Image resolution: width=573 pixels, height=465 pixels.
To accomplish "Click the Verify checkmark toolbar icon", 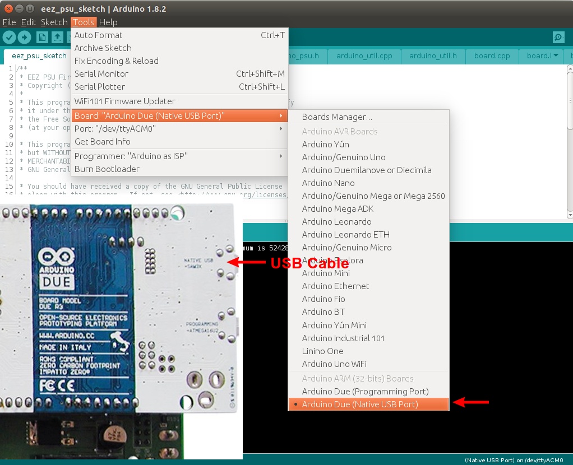I will click(9, 37).
